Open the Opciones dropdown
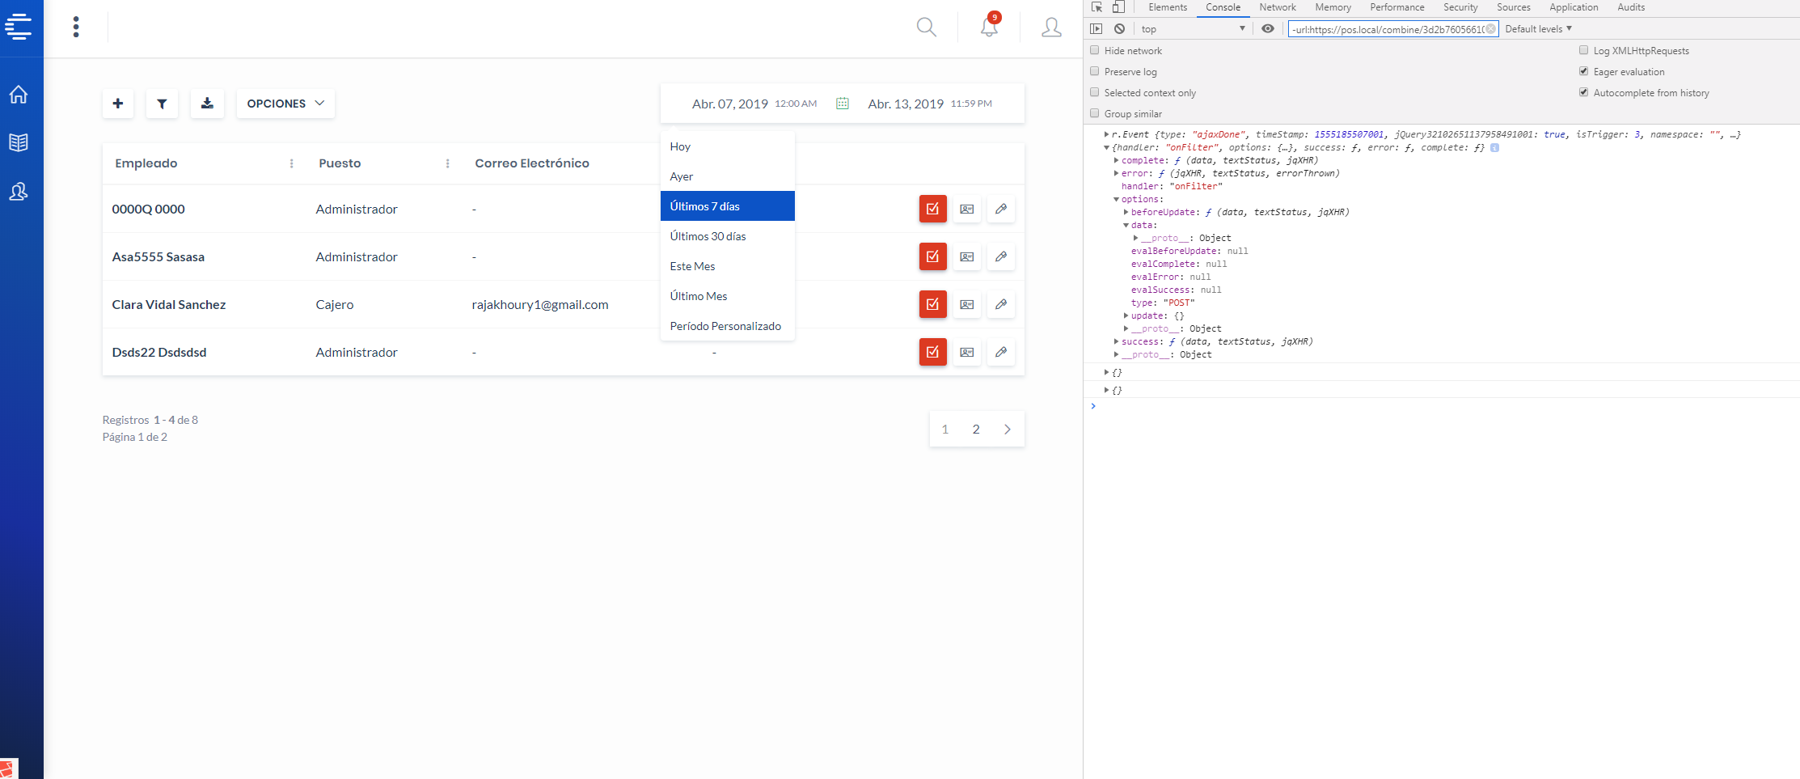This screenshot has height=779, width=1800. click(x=285, y=104)
